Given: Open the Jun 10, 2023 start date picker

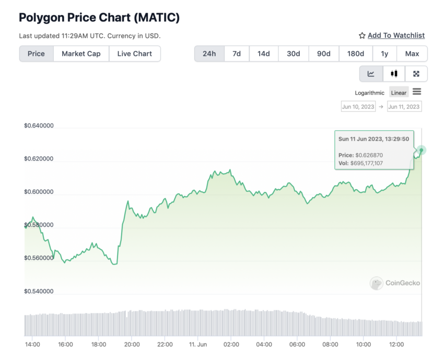Looking at the screenshot, I should 358,107.
